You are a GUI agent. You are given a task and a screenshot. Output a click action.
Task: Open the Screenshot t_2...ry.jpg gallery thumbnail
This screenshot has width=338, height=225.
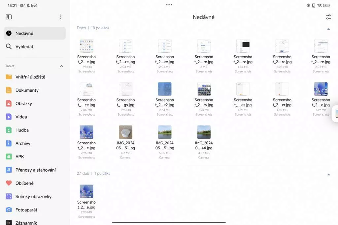(x=204, y=89)
